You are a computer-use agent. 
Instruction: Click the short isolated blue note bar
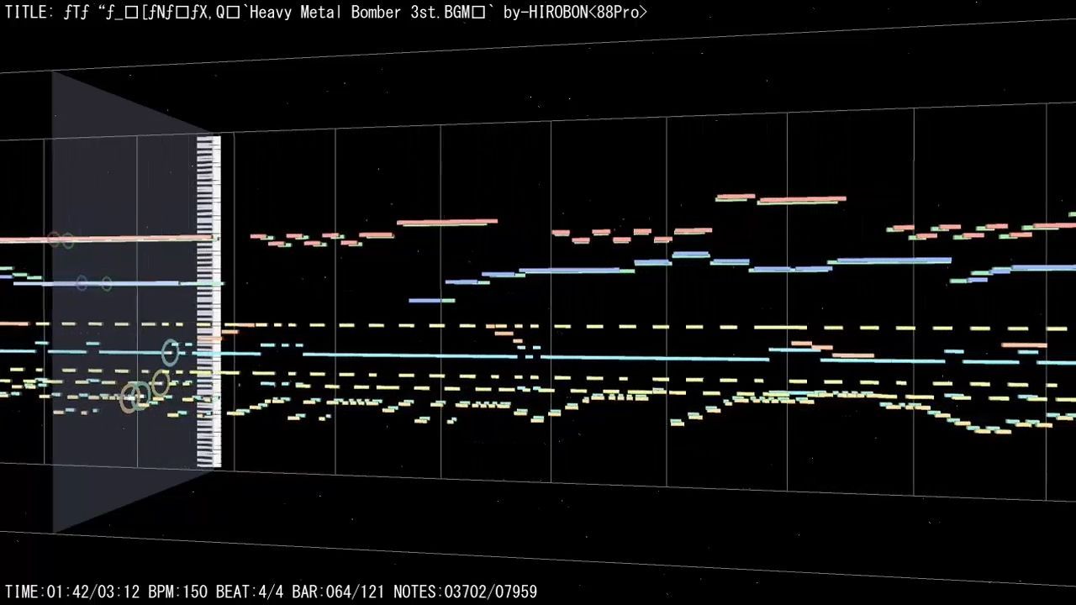[431, 300]
